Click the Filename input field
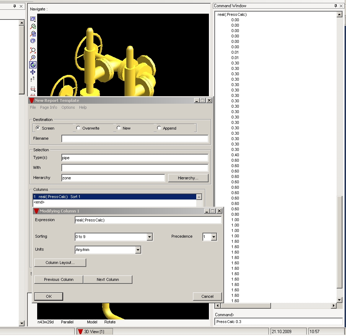Viewport: 346px width, 336px height. point(135,139)
